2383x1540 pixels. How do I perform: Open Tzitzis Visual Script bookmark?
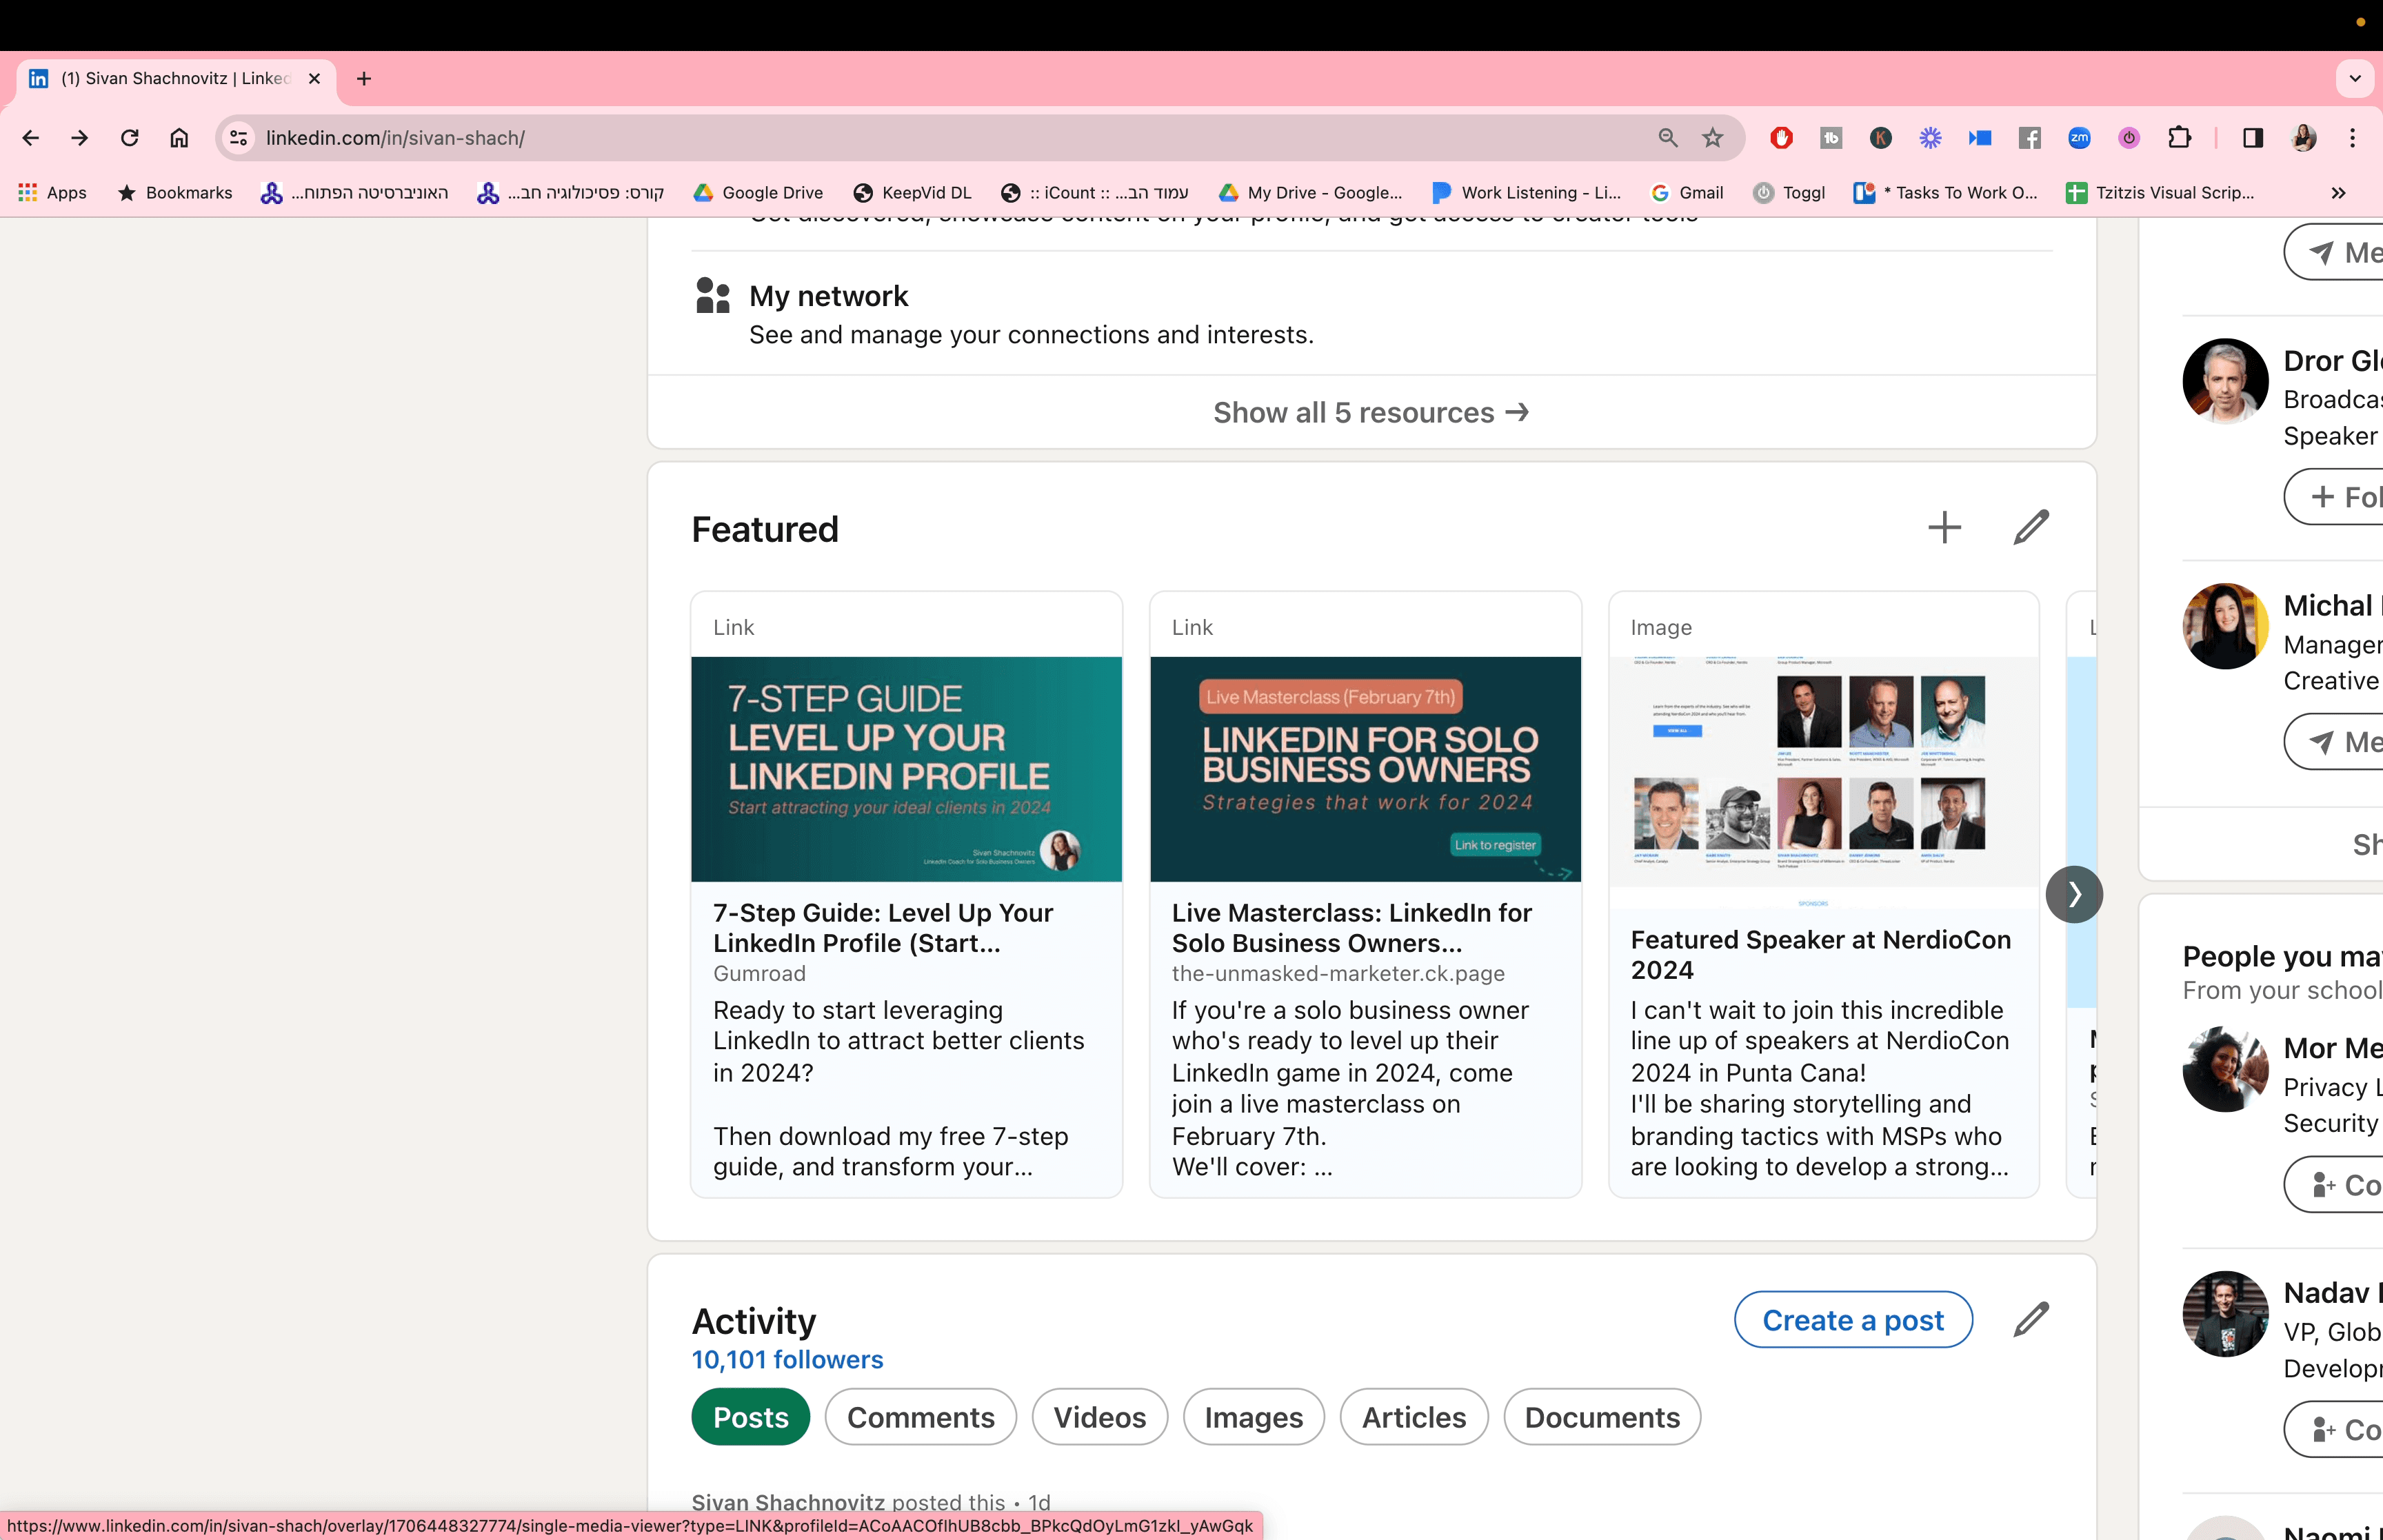tap(2161, 193)
